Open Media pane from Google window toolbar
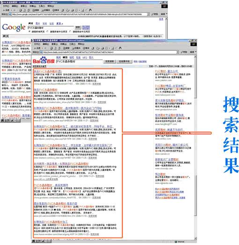 coord(56,10)
